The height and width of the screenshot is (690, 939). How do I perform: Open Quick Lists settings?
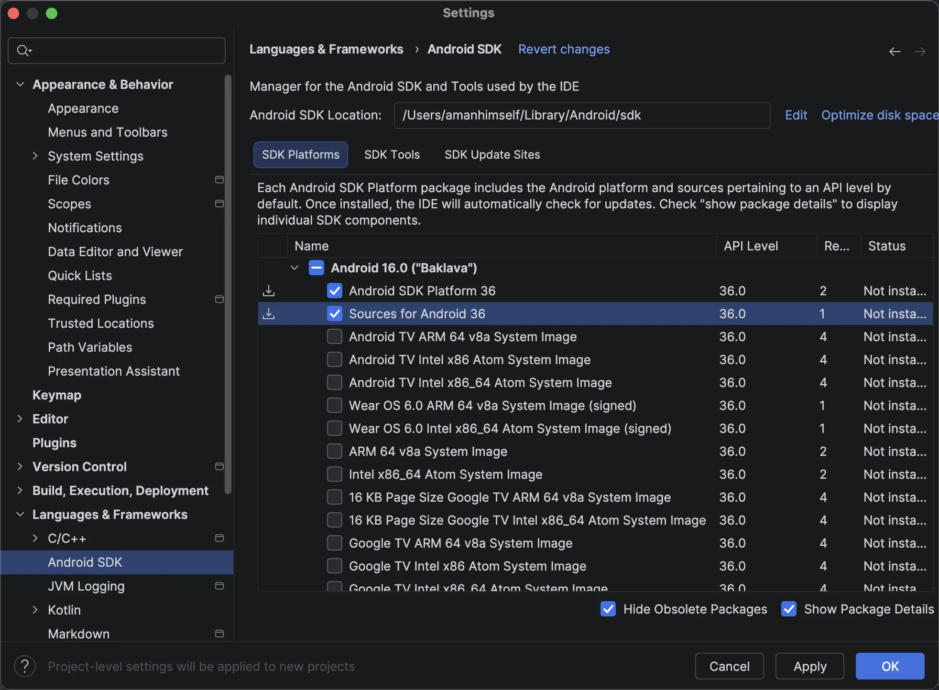80,276
